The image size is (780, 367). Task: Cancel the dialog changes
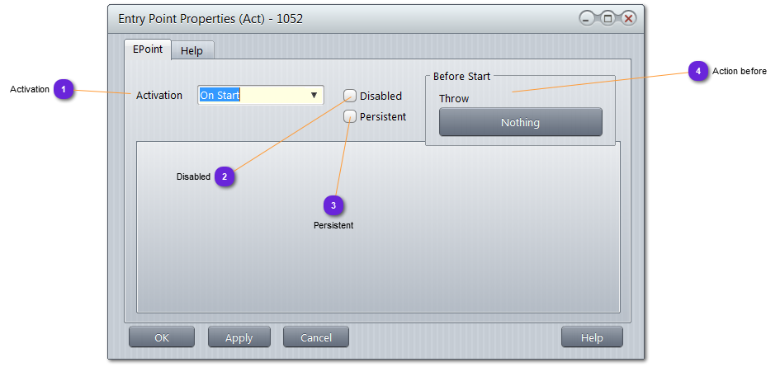pyautogui.click(x=316, y=337)
